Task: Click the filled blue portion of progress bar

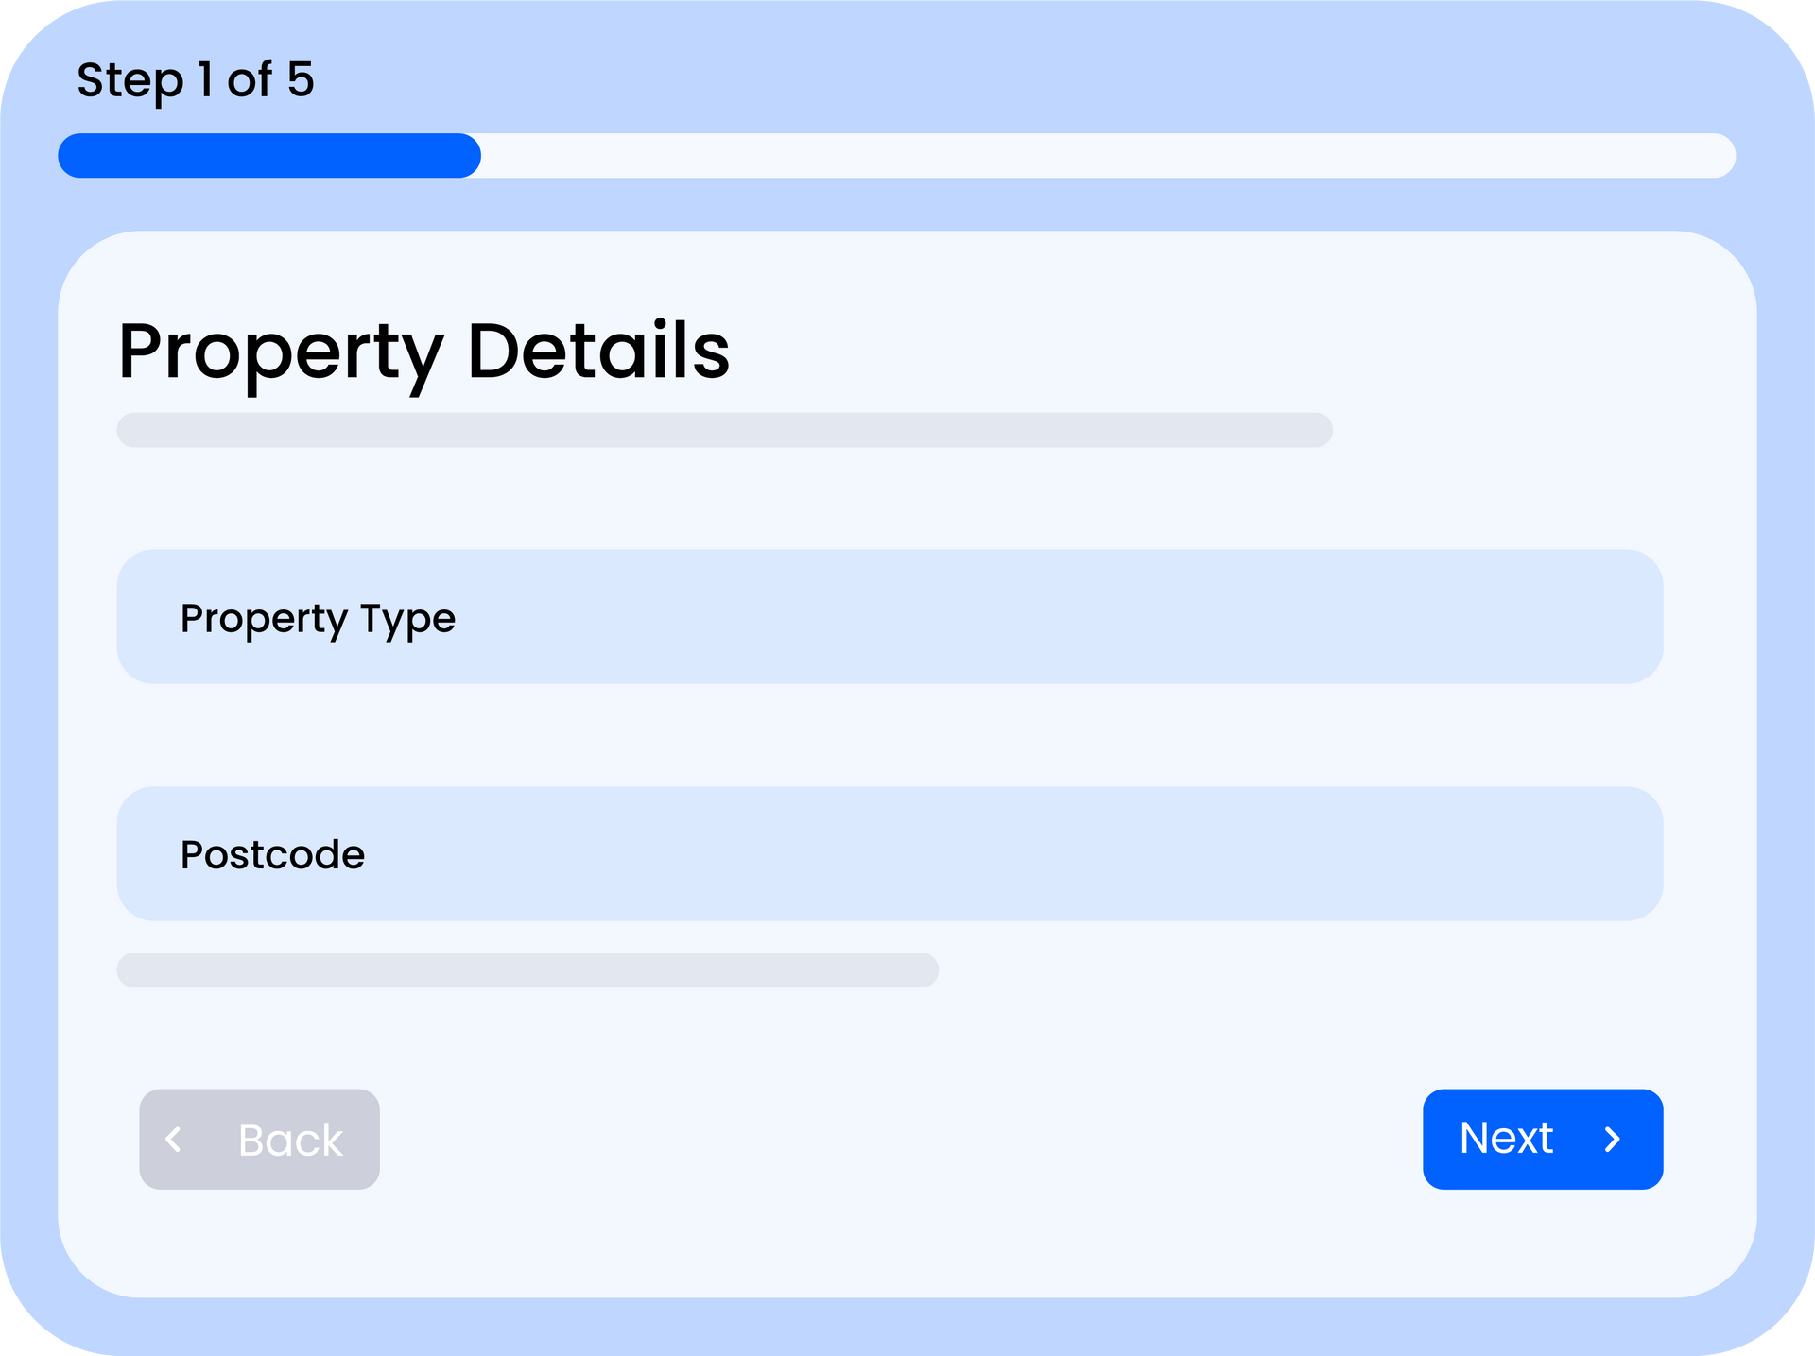Action: click(269, 156)
